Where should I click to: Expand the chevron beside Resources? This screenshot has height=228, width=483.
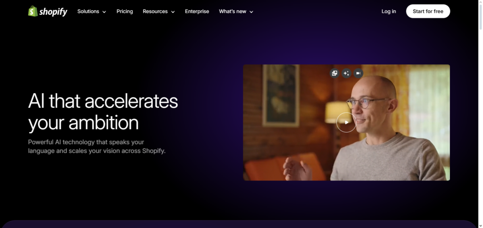173,12
